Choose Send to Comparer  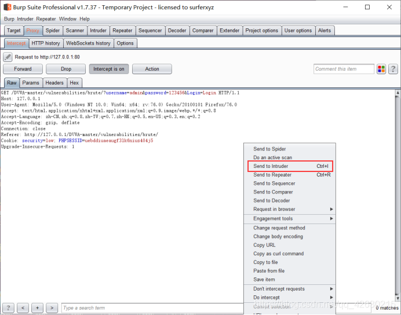tap(290, 192)
